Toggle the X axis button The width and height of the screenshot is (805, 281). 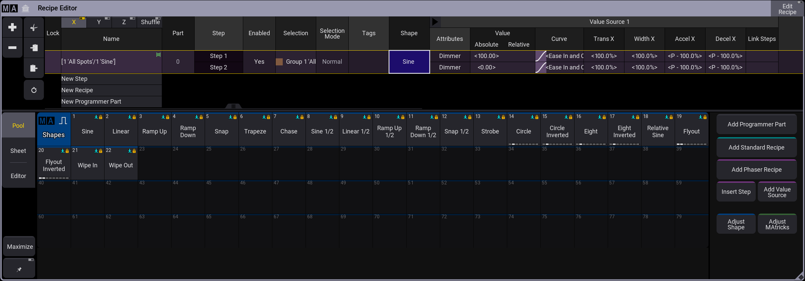pyautogui.click(x=74, y=22)
